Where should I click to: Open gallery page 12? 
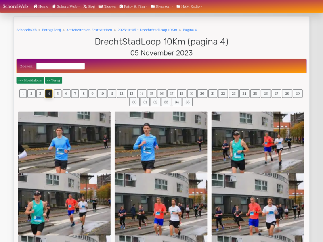(122, 94)
